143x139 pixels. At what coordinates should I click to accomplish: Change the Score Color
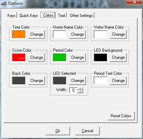[36, 57]
